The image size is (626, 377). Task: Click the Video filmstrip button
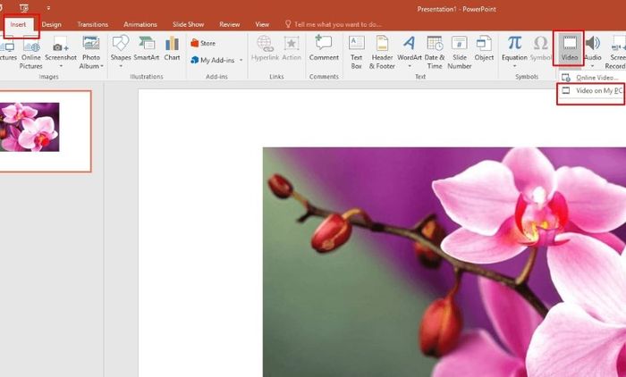point(569,48)
